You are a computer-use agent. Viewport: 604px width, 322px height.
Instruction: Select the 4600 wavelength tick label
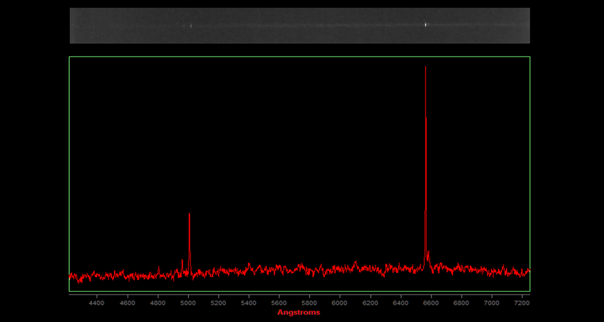click(x=128, y=303)
